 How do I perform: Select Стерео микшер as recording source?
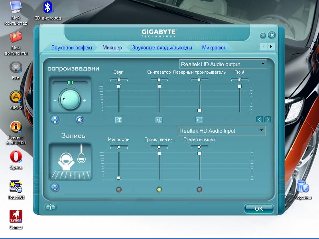(x=199, y=190)
